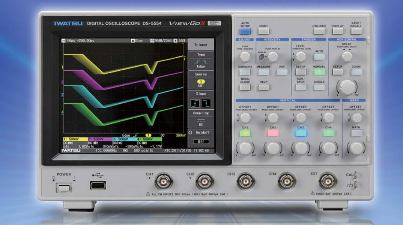Flip the POWER switch
Image resolution: width=403 pixels, height=225 pixels.
point(64,188)
